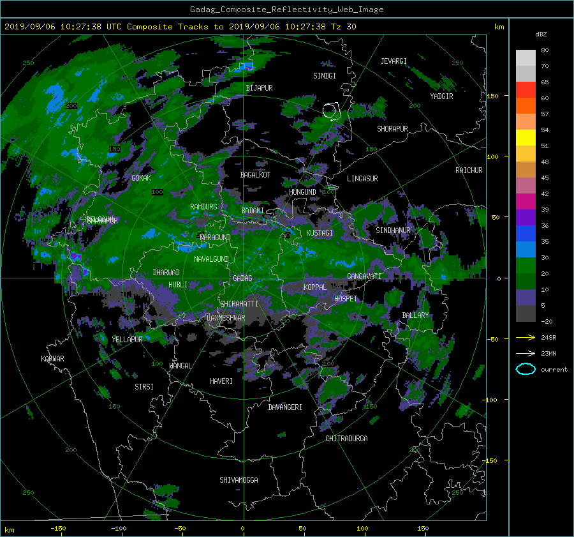Click the KARWAR city label
This screenshot has height=537, width=574.
52,359
